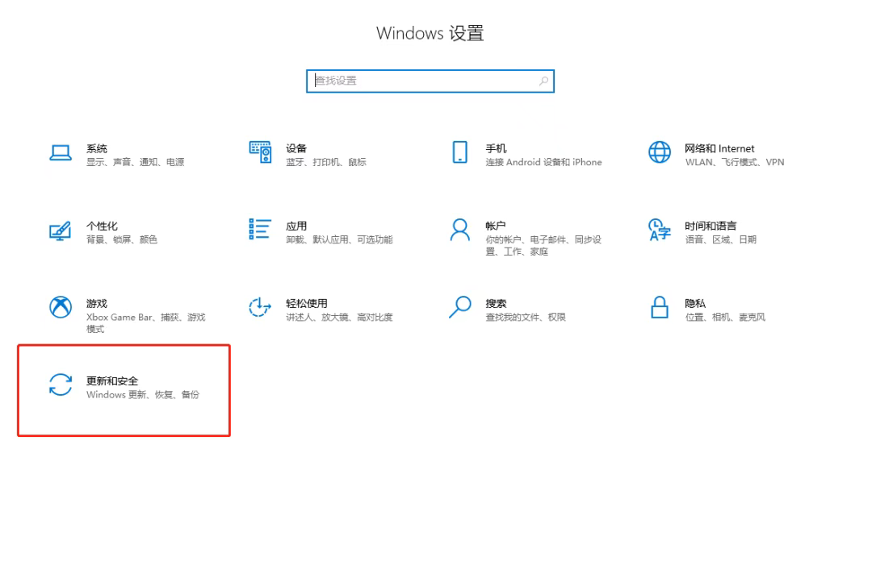Click the text 显示、声音、通知、电源
This screenshot has width=872, height=578.
[x=135, y=162]
